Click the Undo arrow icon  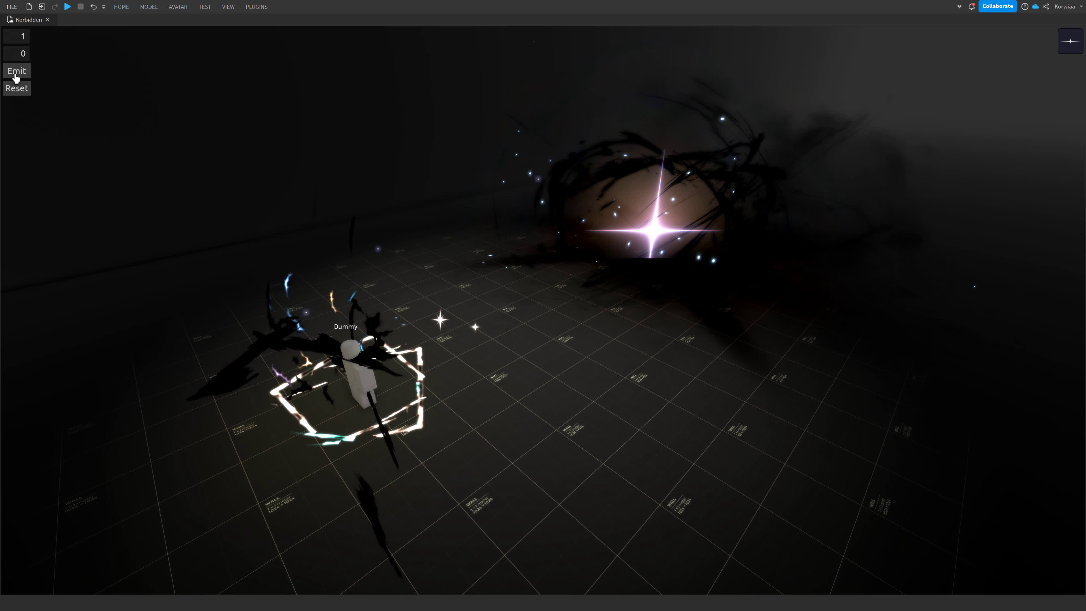pyautogui.click(x=93, y=6)
